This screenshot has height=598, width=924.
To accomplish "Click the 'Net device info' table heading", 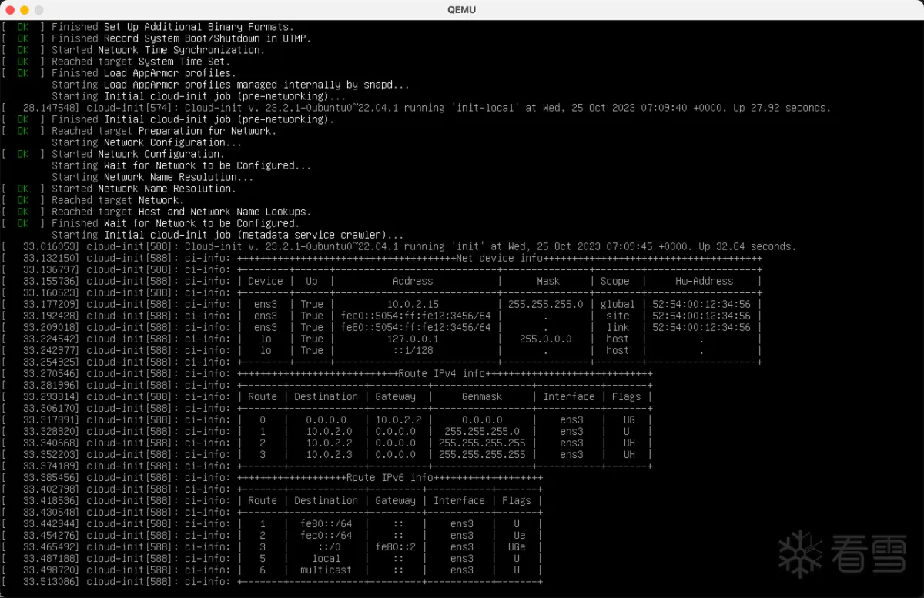I will coord(500,258).
